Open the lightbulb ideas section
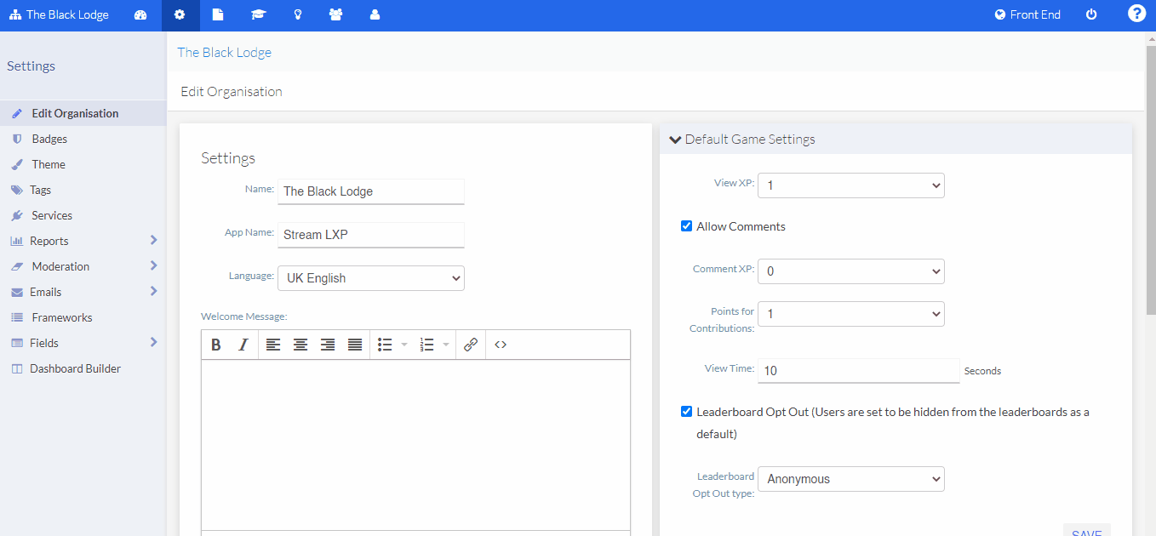The image size is (1156, 536). point(297,14)
